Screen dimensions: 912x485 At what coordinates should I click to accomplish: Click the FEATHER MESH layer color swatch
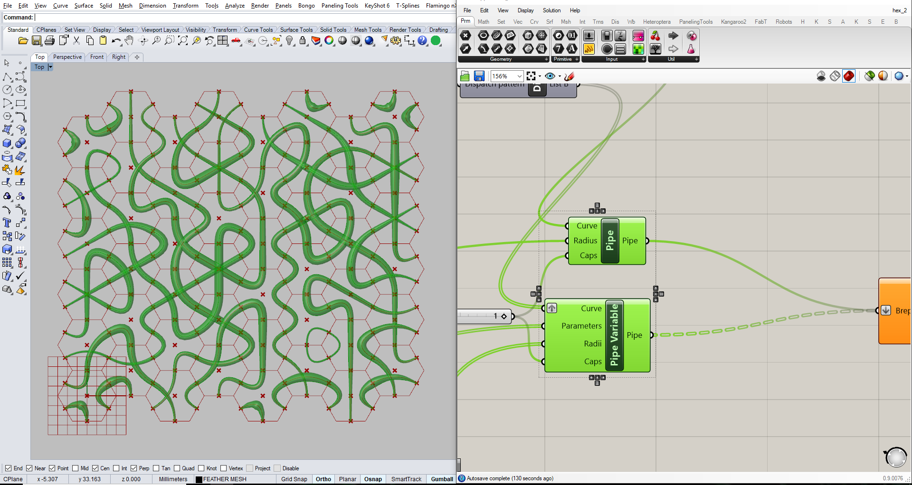pyautogui.click(x=199, y=479)
